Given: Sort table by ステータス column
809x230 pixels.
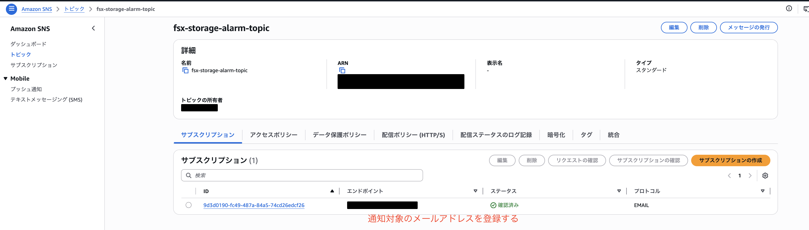Looking at the screenshot, I should [x=619, y=191].
